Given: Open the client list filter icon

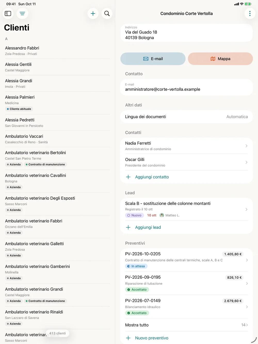Looking at the screenshot, I should coord(22,13).
